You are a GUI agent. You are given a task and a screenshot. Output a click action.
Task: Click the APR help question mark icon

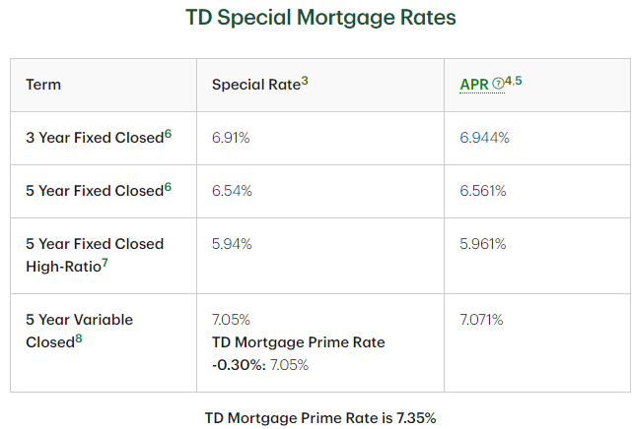click(x=497, y=85)
